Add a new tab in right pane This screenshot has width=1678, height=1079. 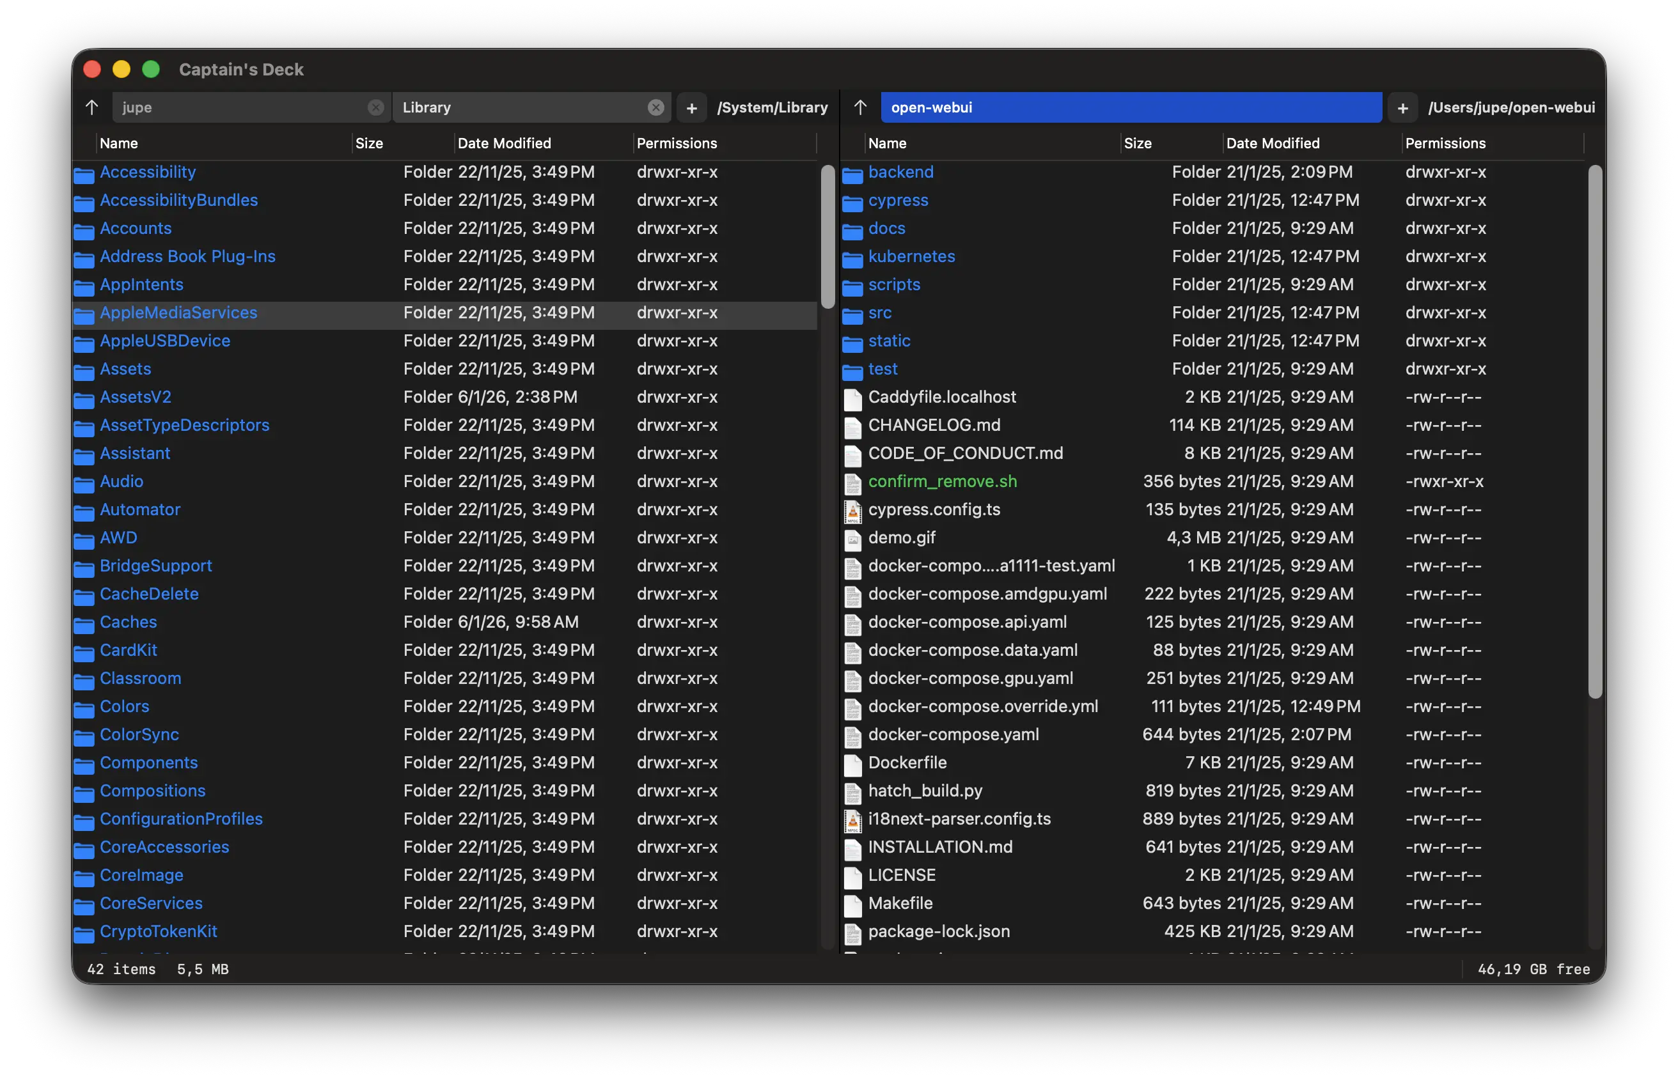(x=1402, y=108)
